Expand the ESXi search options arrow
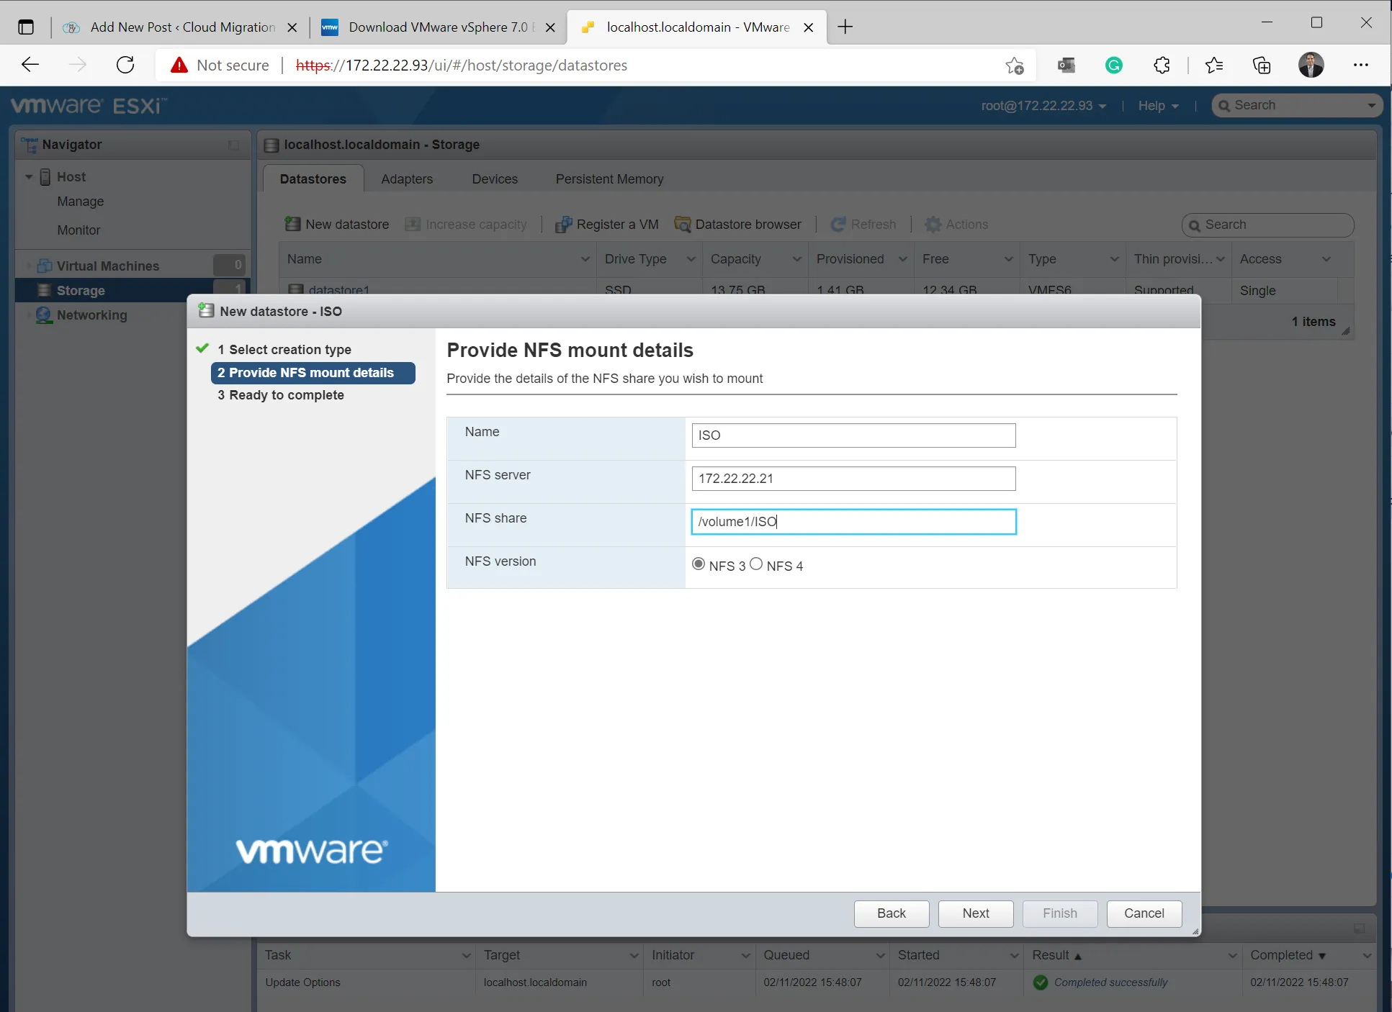The width and height of the screenshot is (1392, 1012). tap(1371, 105)
